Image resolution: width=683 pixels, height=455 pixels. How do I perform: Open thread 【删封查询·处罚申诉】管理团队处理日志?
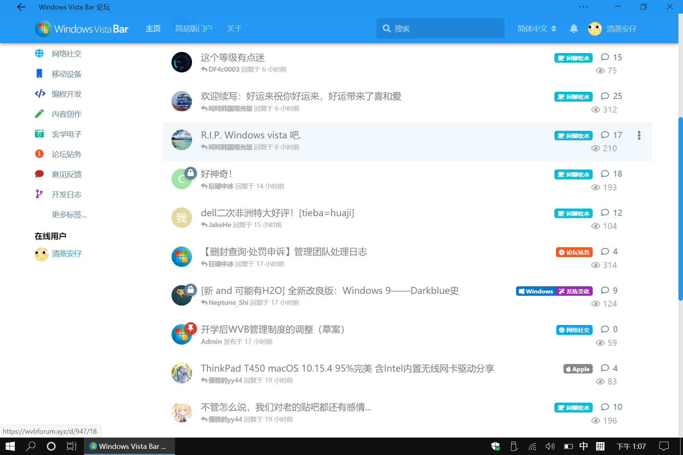pyautogui.click(x=284, y=252)
